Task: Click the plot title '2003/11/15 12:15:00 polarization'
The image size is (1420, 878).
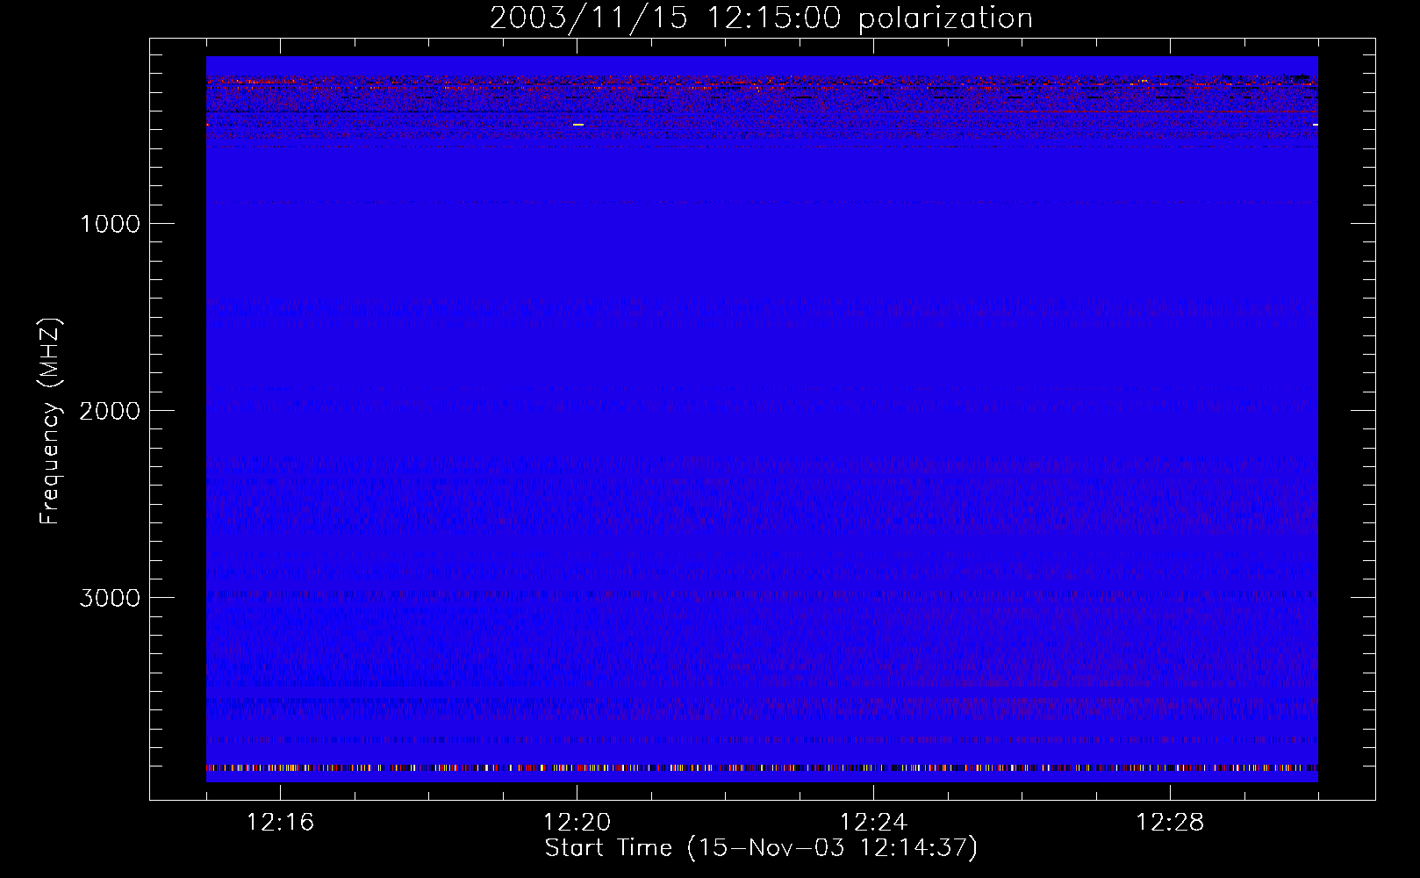Action: pyautogui.click(x=761, y=18)
